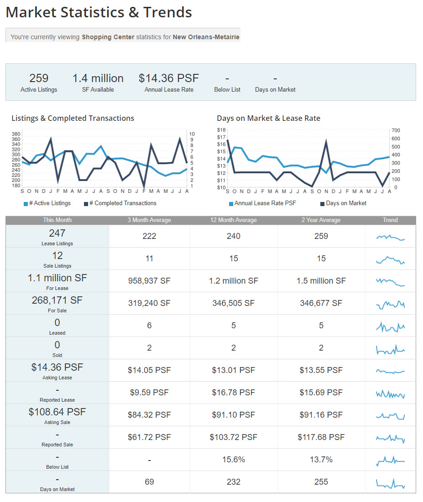Click the '$117.68 PSF' cell
The height and width of the screenshot is (502, 423).
(x=321, y=437)
